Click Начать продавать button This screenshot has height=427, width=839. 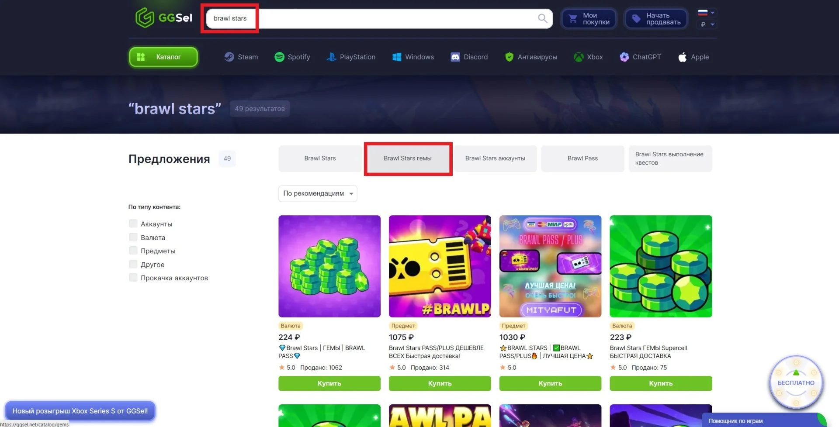[x=656, y=19]
